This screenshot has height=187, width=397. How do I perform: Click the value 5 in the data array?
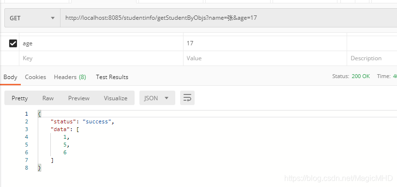(x=65, y=145)
